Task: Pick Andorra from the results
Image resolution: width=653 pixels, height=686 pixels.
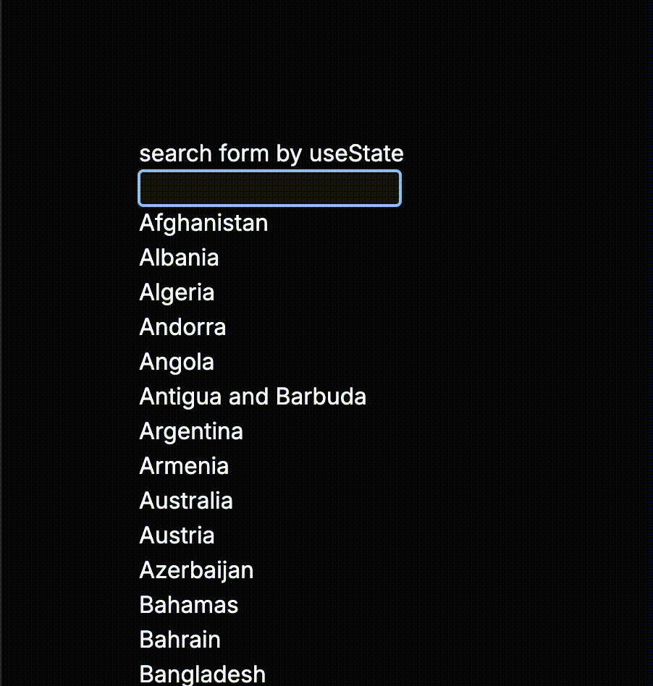Action: 182,327
